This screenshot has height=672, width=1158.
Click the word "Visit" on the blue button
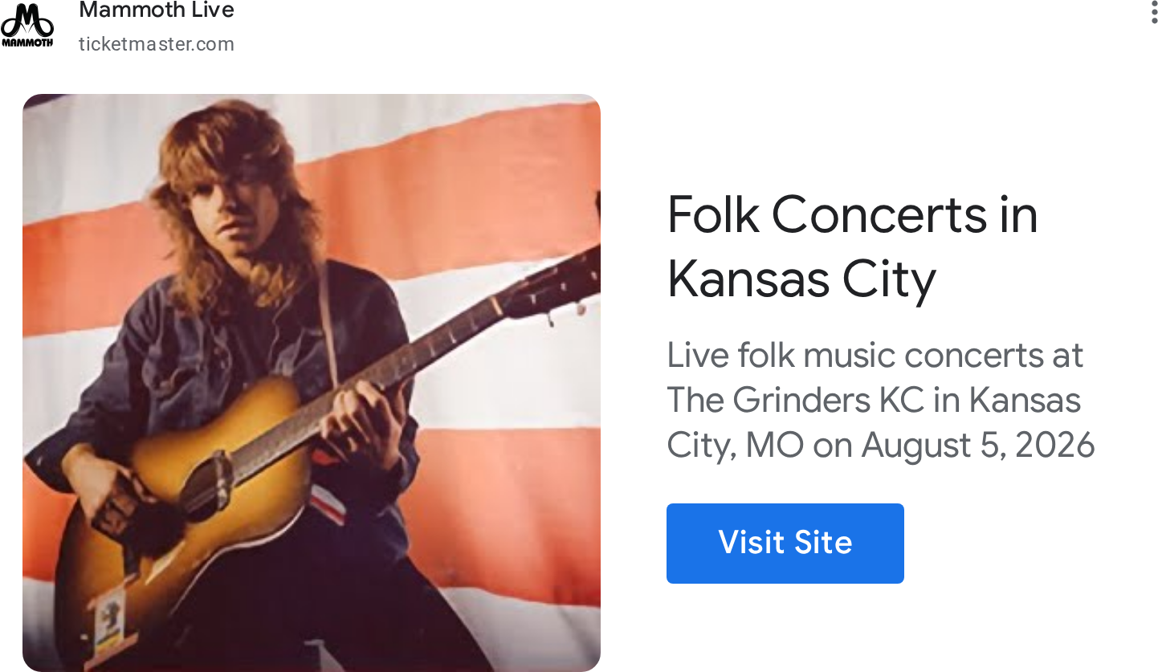(752, 543)
